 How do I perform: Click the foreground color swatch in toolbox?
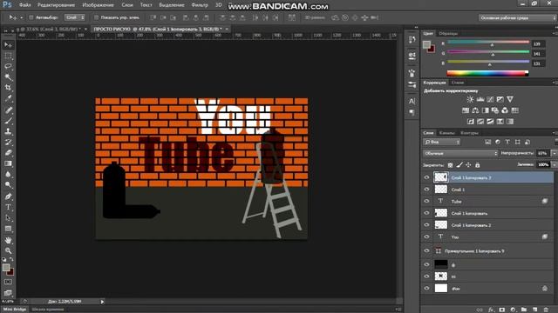pyautogui.click(x=6, y=268)
